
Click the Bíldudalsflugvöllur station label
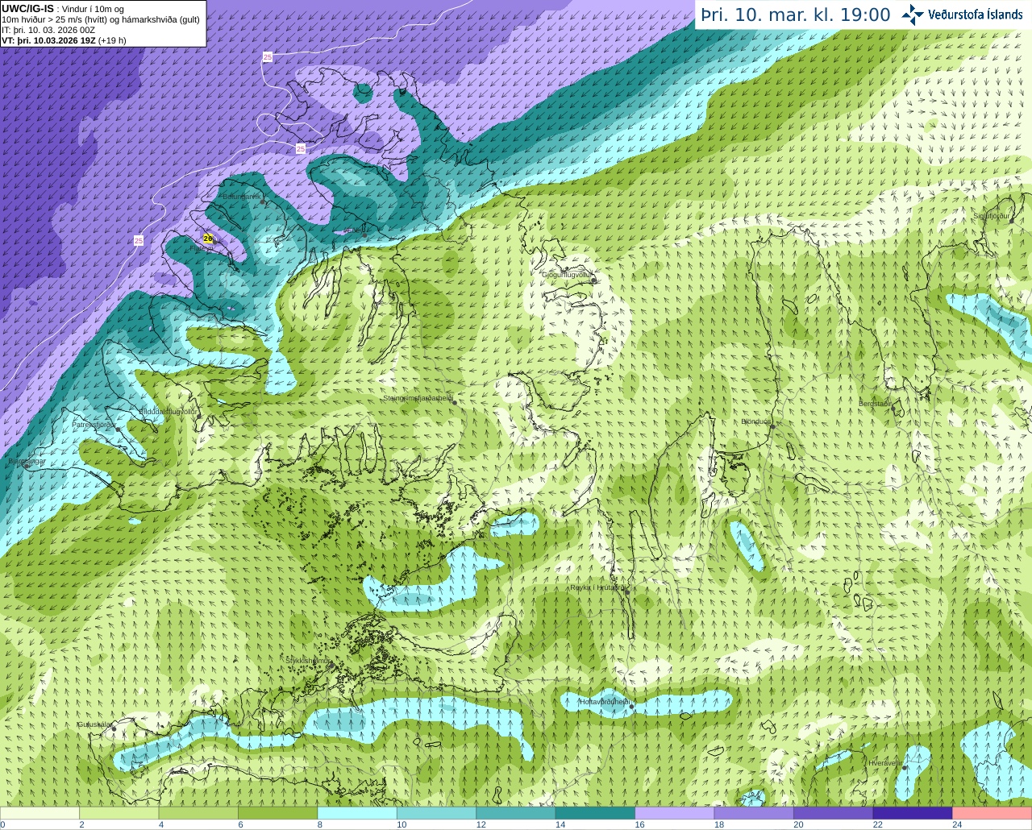(x=169, y=411)
